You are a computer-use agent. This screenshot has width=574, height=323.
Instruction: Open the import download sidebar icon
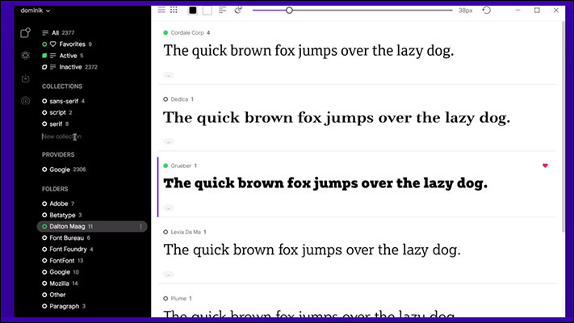pyautogui.click(x=25, y=78)
